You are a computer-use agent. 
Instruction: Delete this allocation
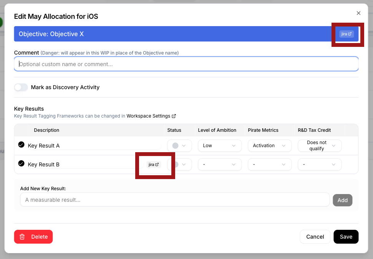click(x=33, y=237)
